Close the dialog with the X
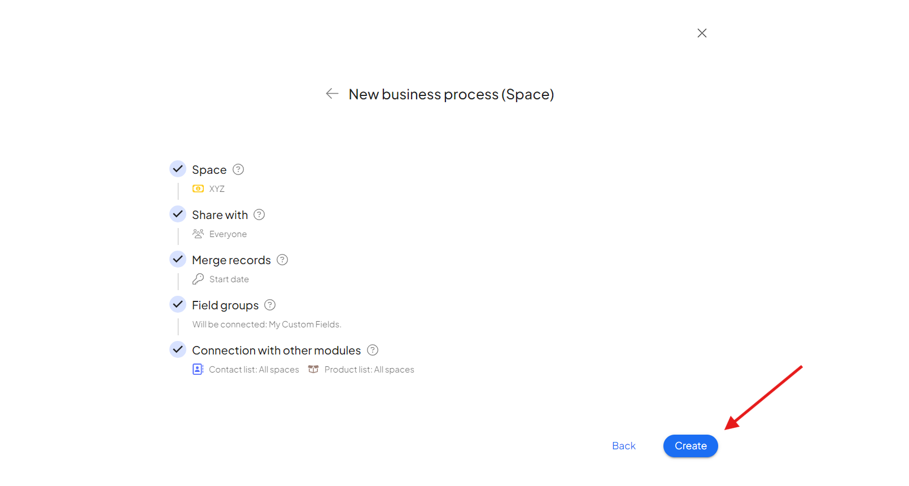909x486 pixels. 702,33
